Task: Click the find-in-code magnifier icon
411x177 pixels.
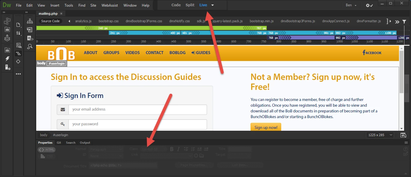Action: click(30, 46)
